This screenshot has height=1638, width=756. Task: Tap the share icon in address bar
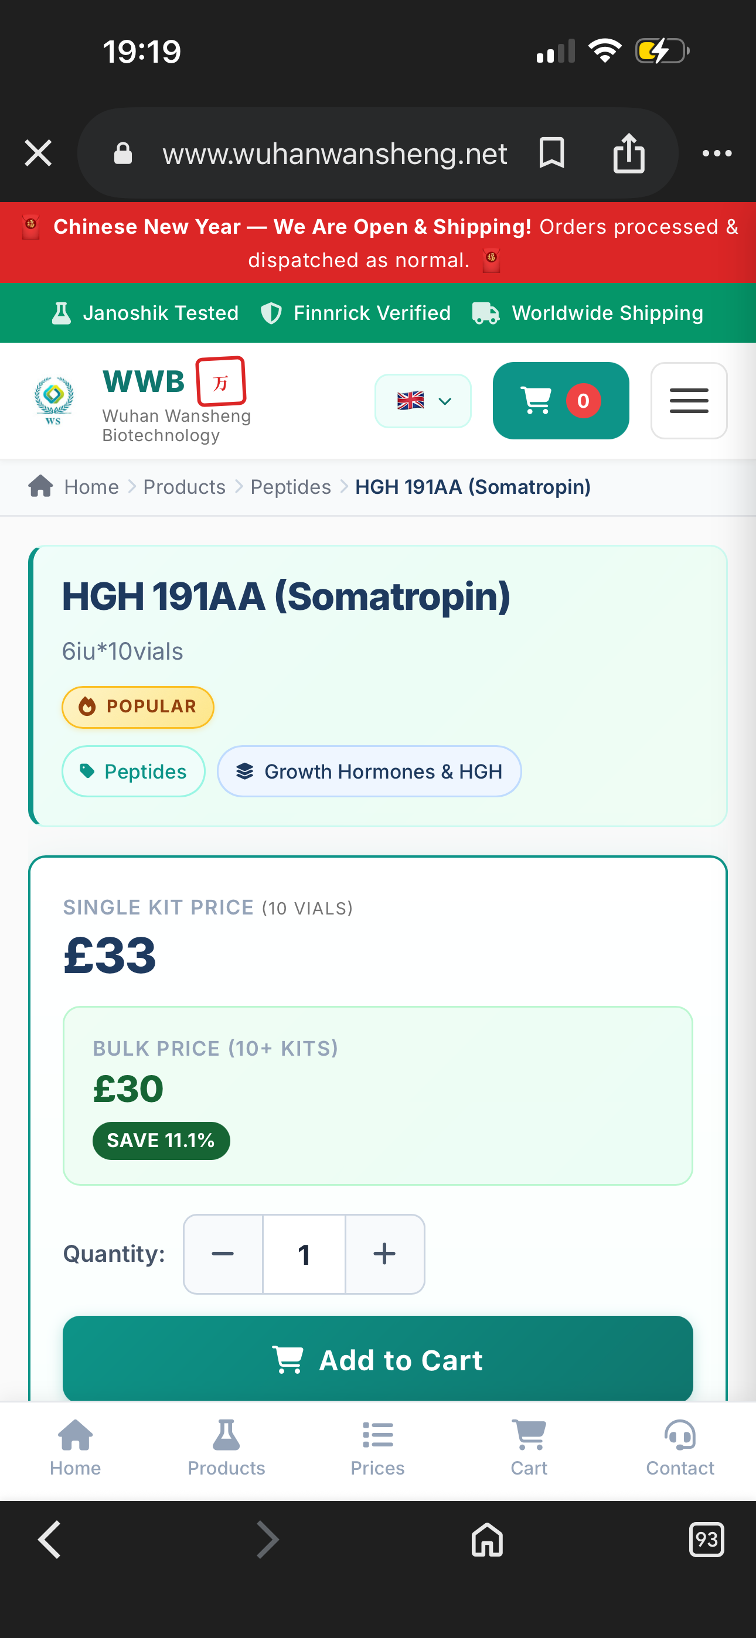[628, 153]
